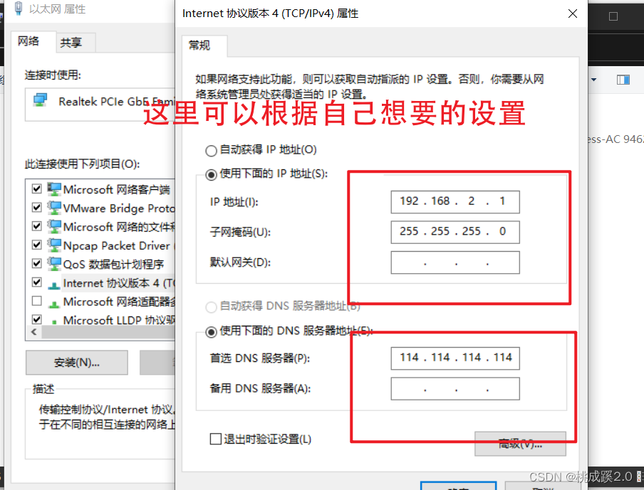This screenshot has height=490, width=644.
Task: Click Microsoft 网络客户端 item icon
Action: tap(54, 189)
